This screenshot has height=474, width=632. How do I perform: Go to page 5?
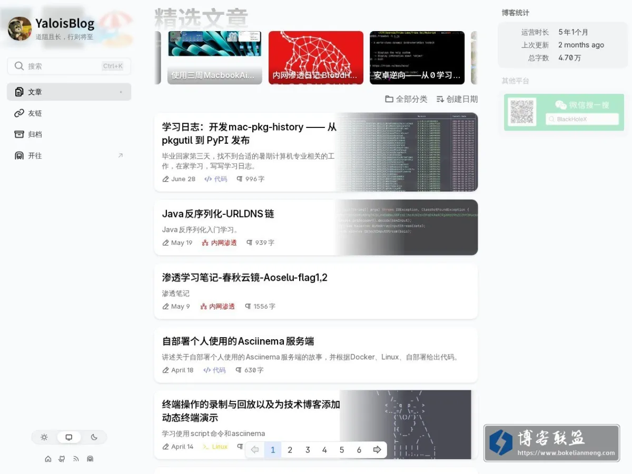point(342,450)
